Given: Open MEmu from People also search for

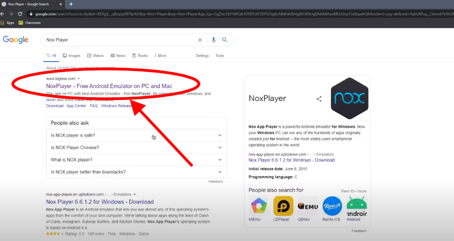Looking at the screenshot, I should point(258,209).
